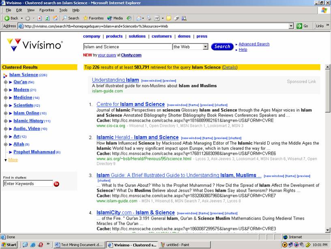Screen dimensions: 331x249
Task: Open the Tools menu
Action: [63, 10]
